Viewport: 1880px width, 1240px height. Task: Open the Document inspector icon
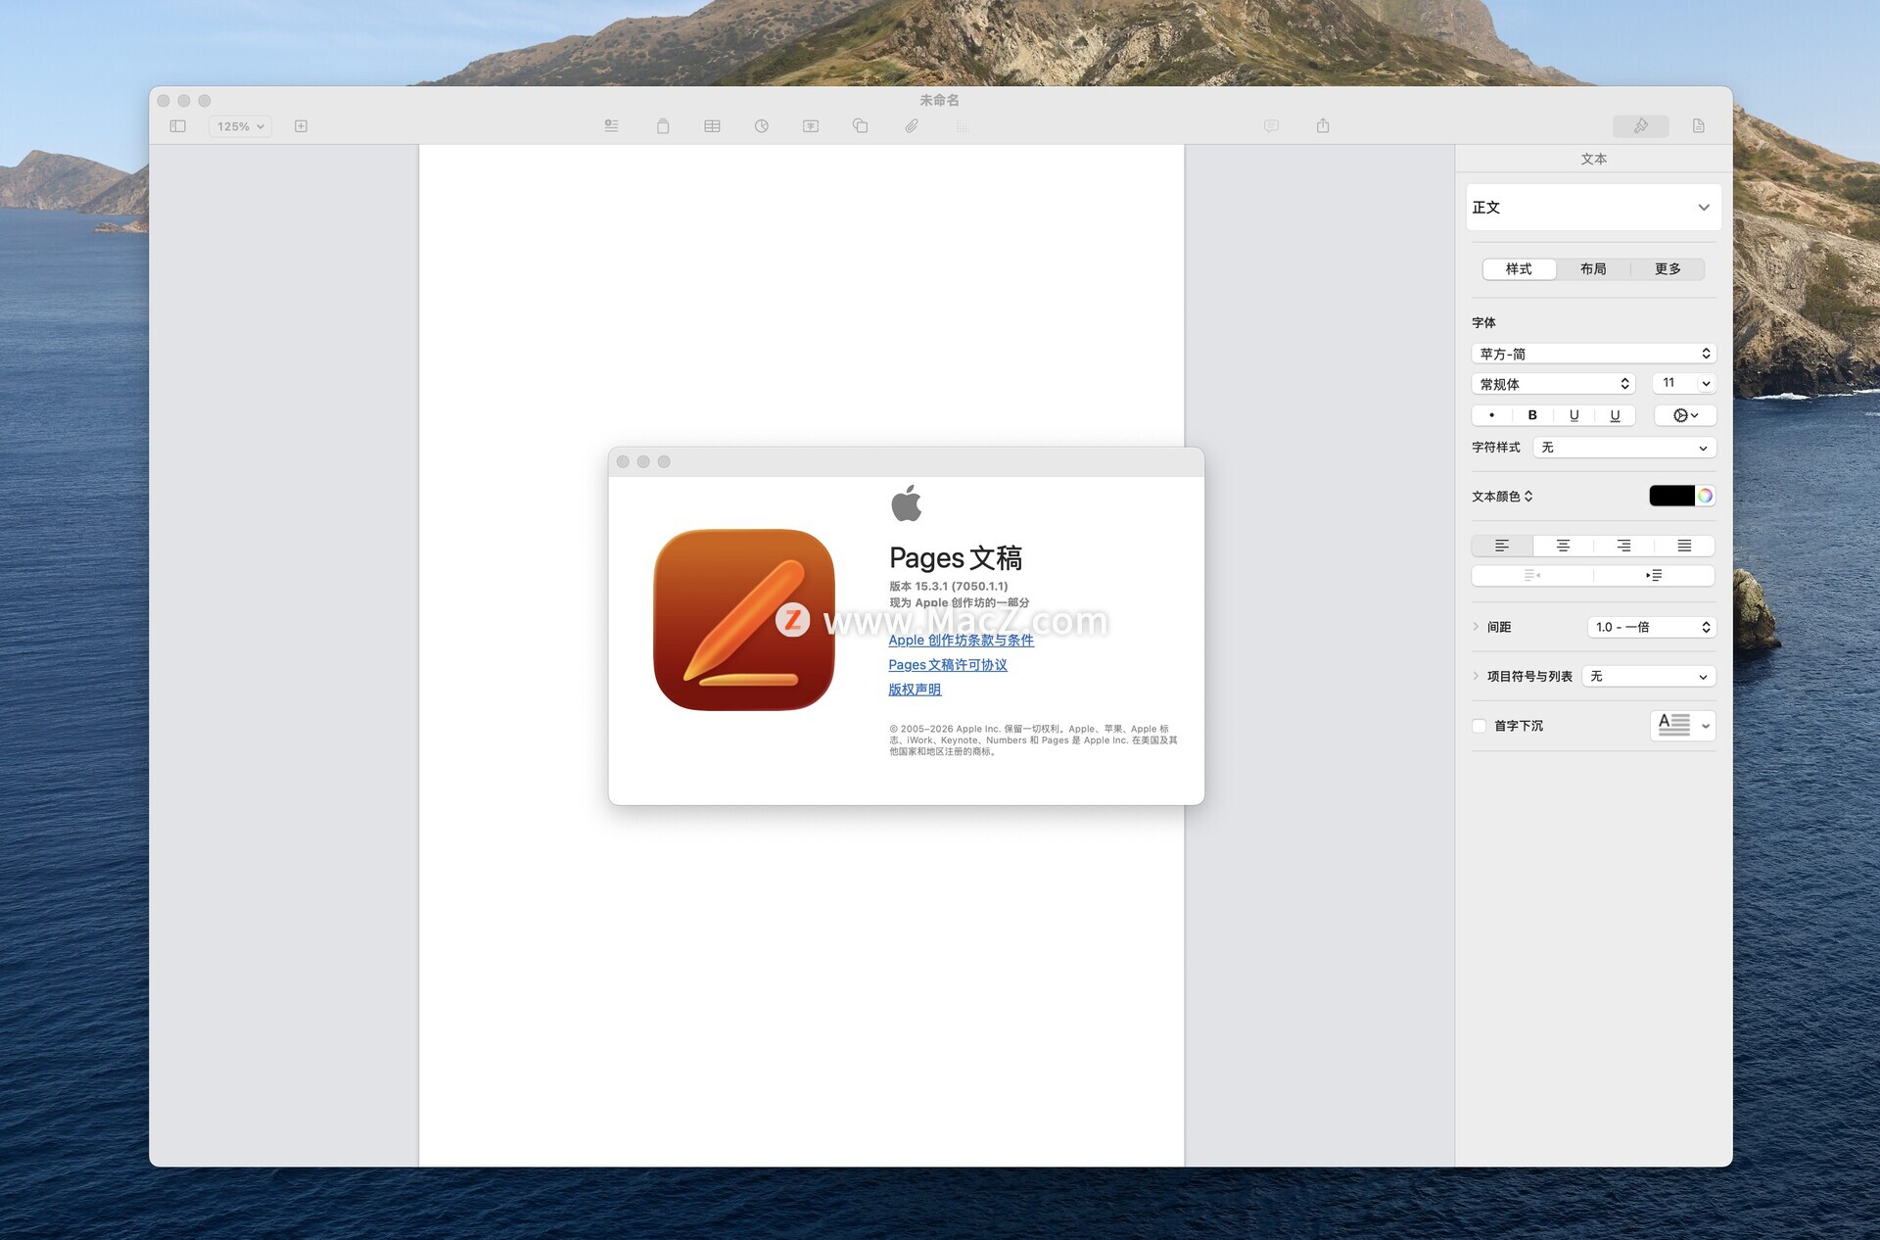[x=1699, y=126]
